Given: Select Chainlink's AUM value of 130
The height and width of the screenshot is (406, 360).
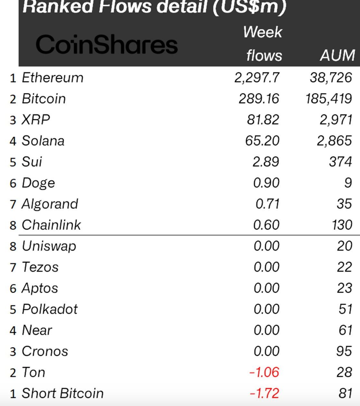Looking at the screenshot, I should pyautogui.click(x=342, y=225).
